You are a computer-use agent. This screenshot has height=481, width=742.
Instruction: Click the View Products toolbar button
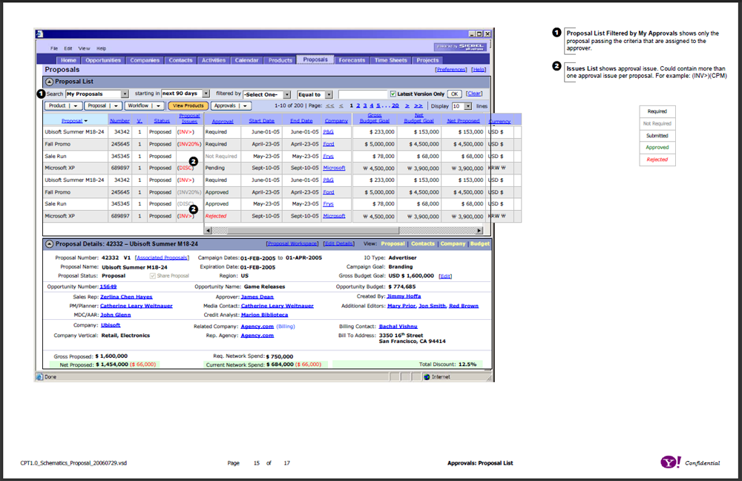pos(189,105)
